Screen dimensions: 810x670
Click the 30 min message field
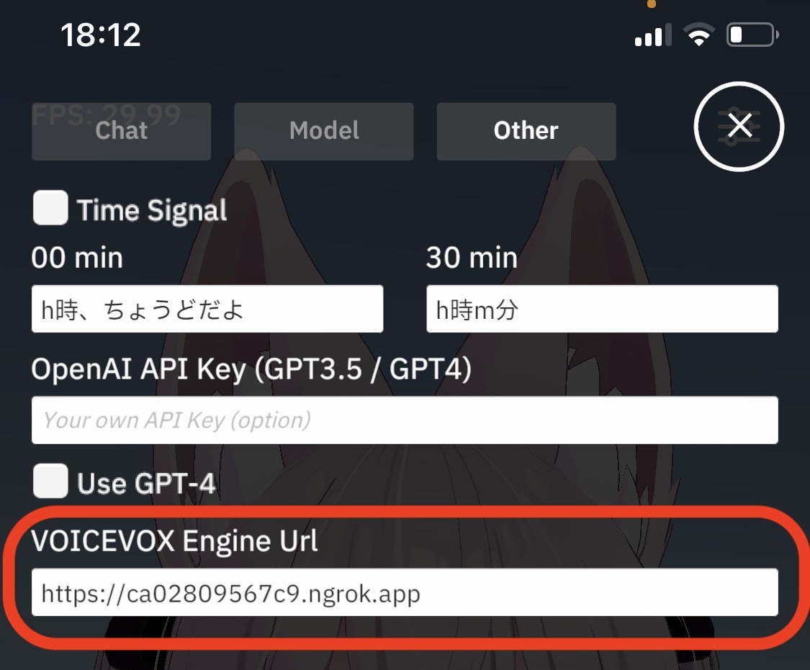click(x=603, y=309)
